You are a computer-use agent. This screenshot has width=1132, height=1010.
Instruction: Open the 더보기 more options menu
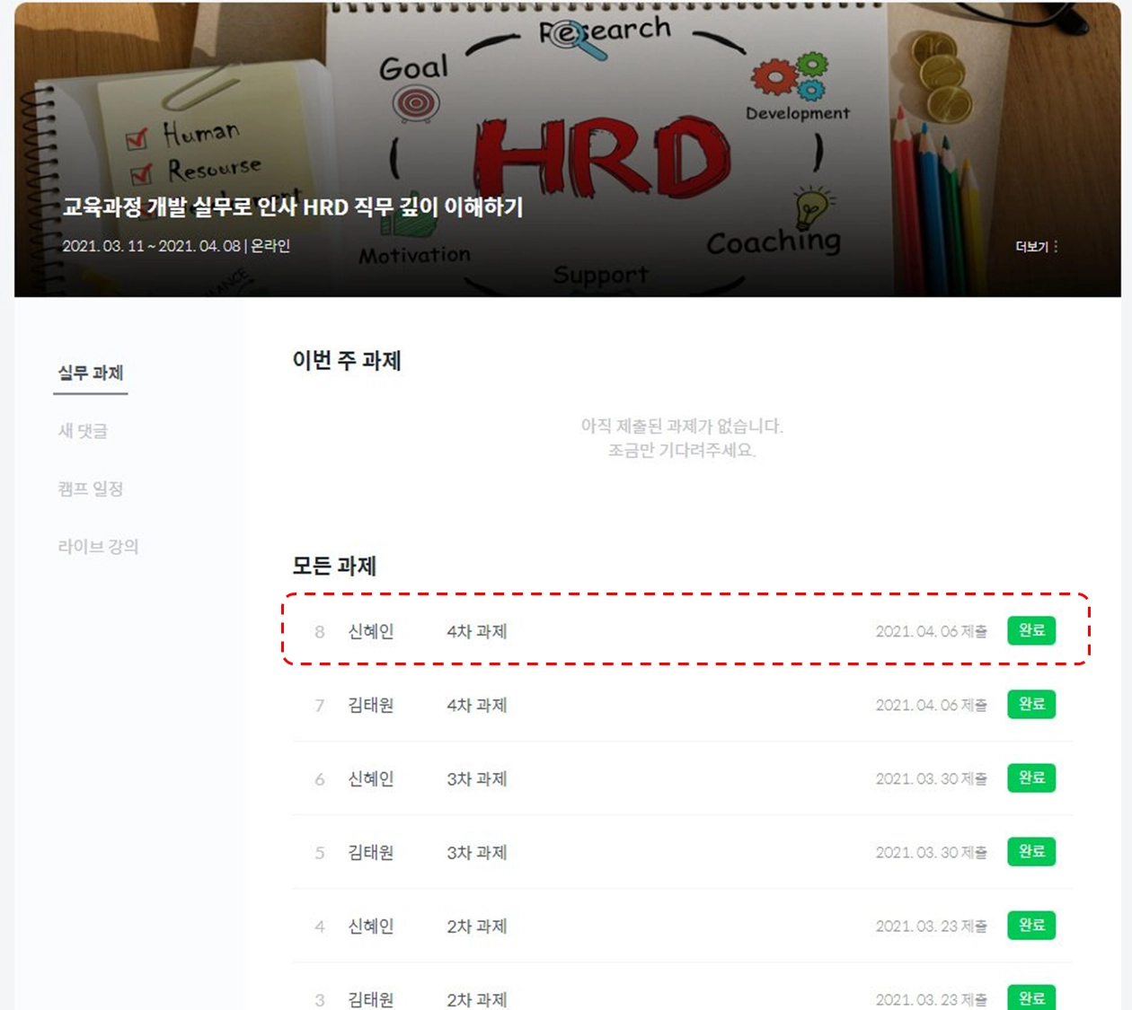click(x=1036, y=246)
